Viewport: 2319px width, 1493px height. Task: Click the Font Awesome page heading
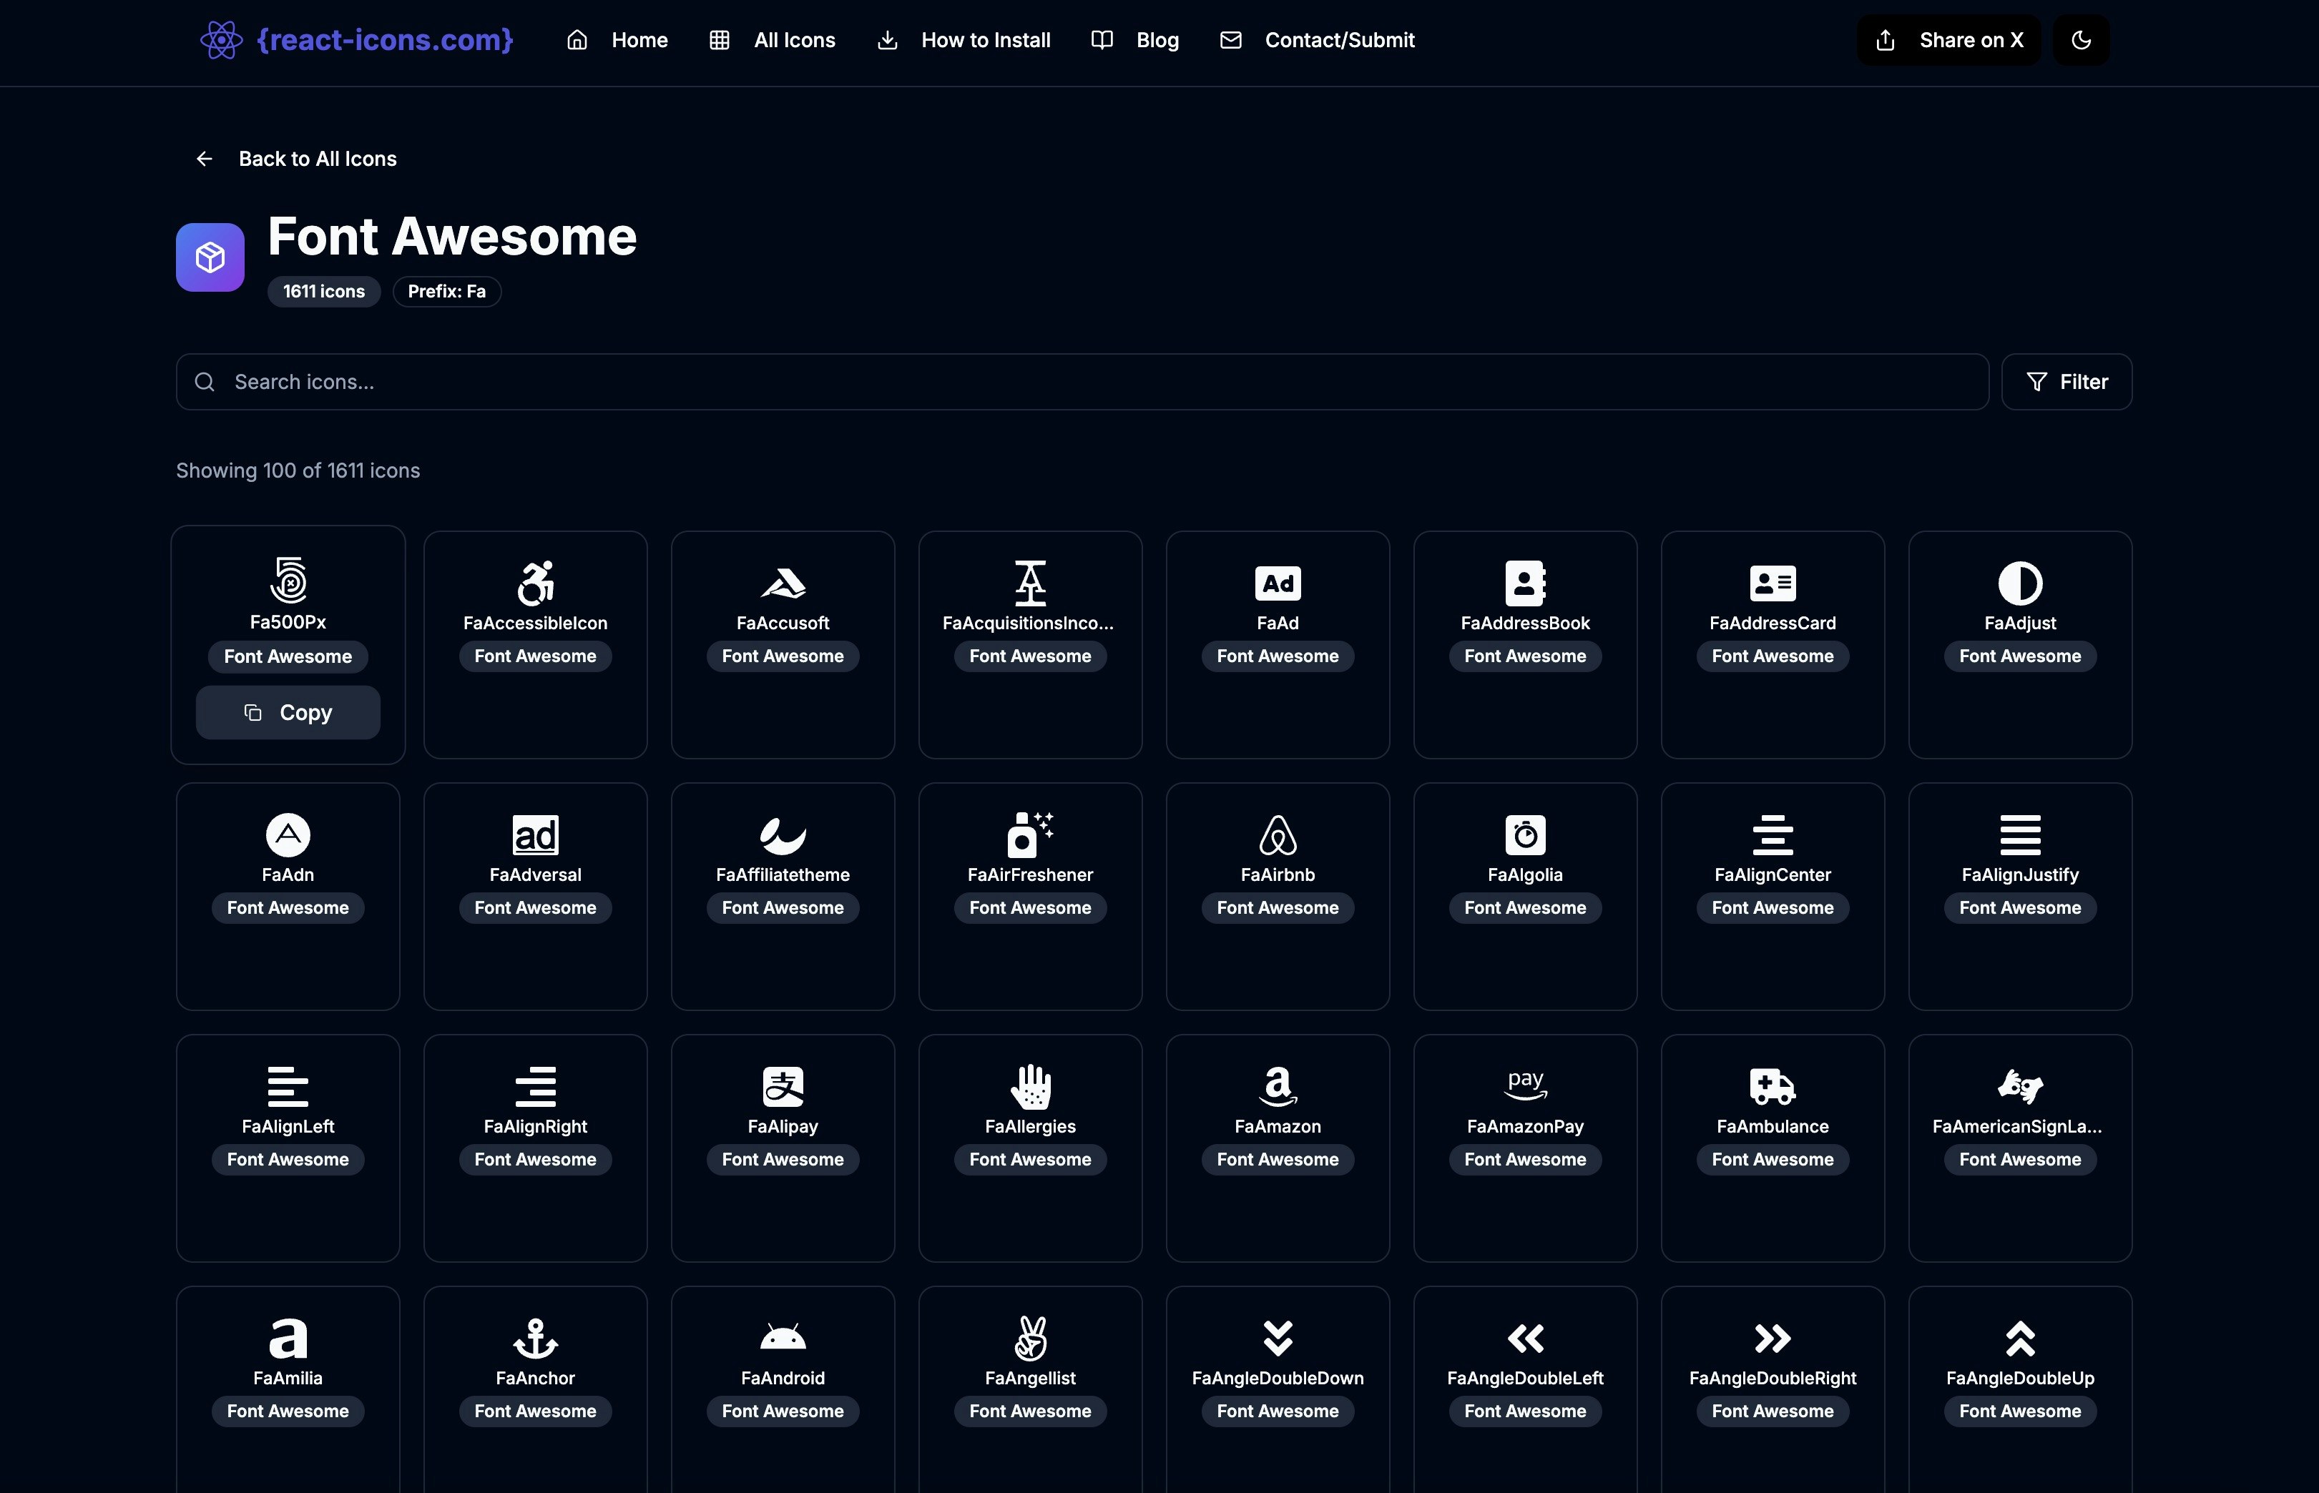[x=452, y=235]
